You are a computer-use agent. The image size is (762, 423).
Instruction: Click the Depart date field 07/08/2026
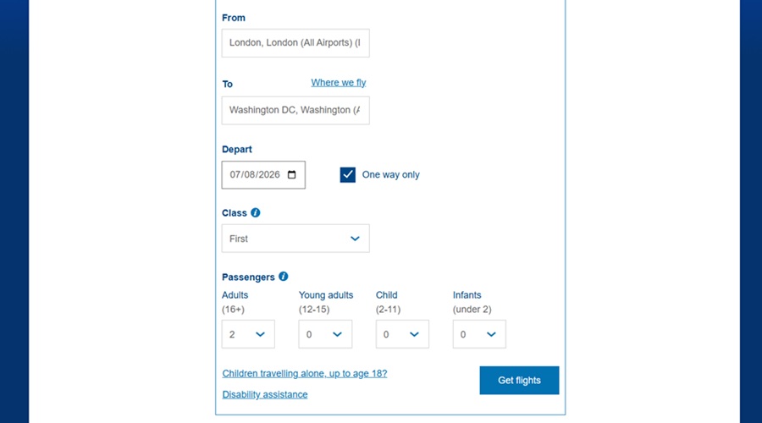point(263,175)
